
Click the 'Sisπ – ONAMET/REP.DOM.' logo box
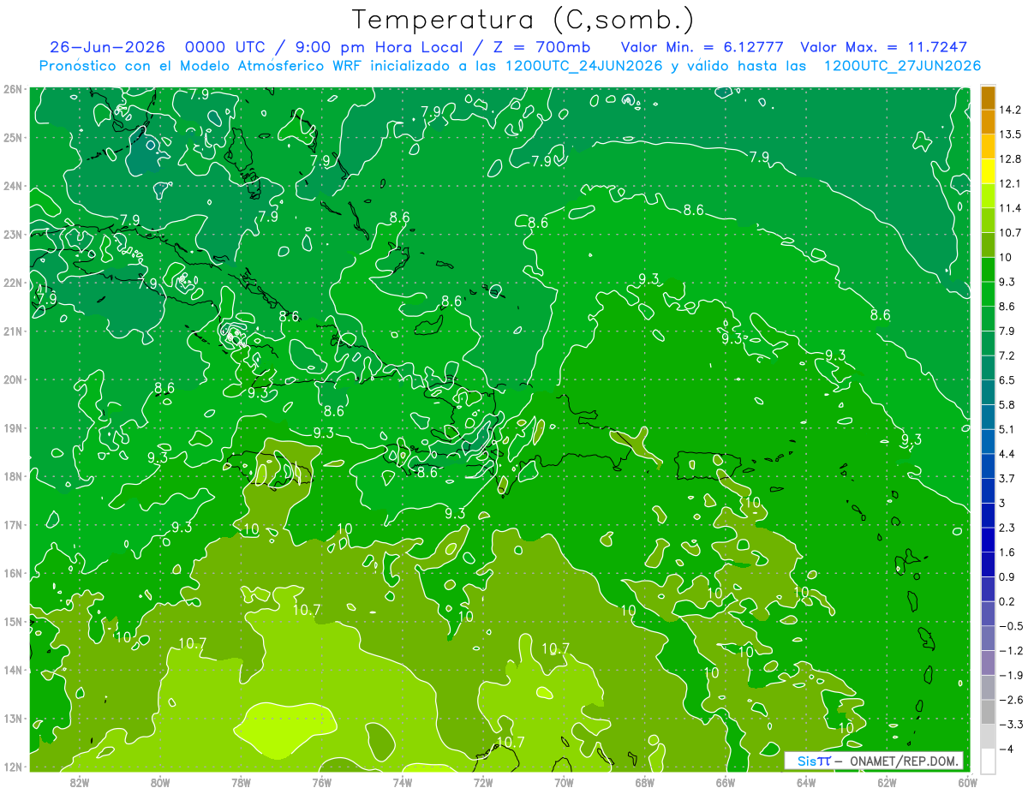[874, 761]
